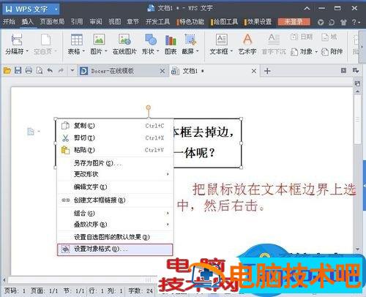Click the rotation handle above text box

point(148,108)
